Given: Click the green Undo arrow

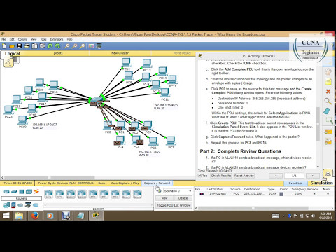Looking at the screenshot, I should (x=50, y=46).
